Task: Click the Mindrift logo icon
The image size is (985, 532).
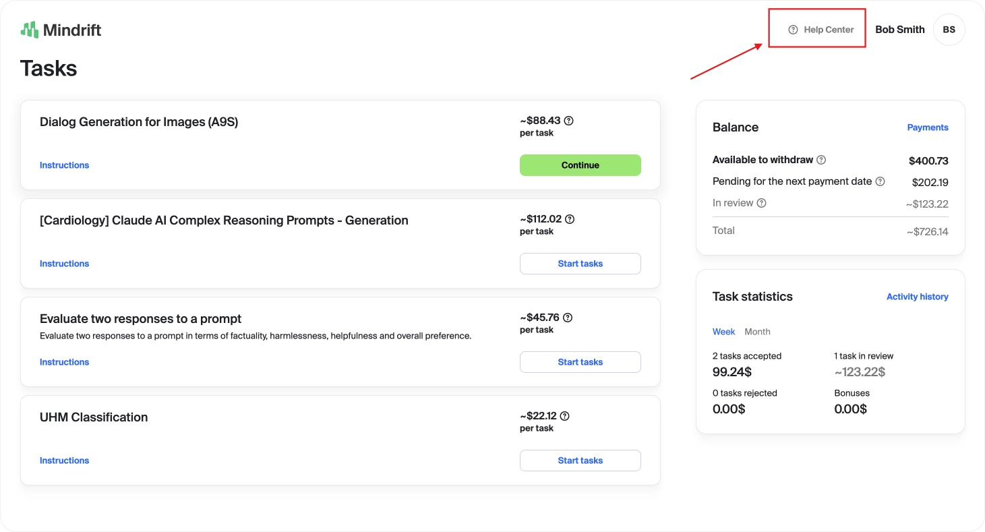Action: point(30,29)
